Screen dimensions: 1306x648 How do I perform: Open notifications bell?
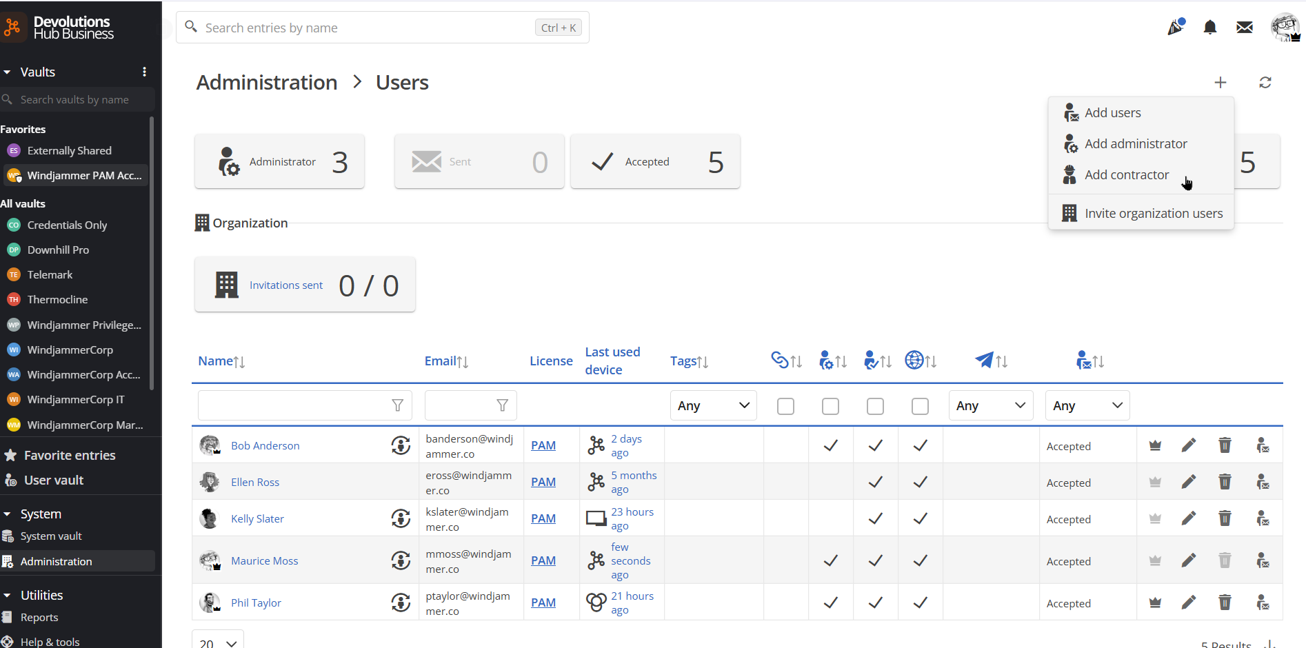tap(1210, 27)
